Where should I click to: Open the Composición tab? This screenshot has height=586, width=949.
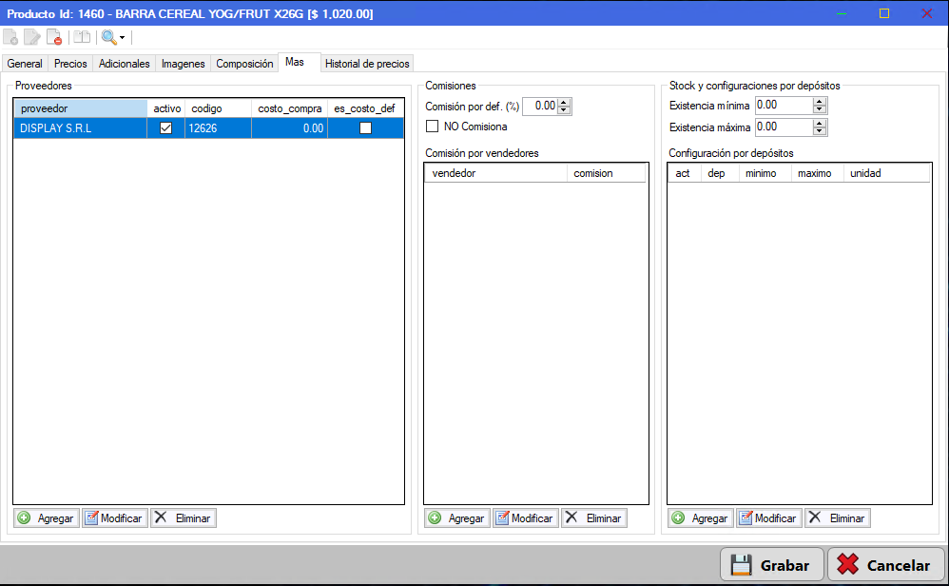(x=244, y=64)
